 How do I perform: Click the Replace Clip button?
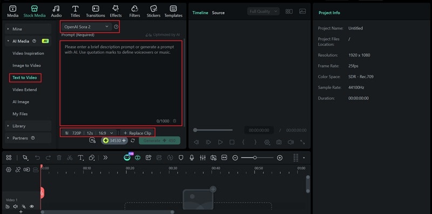click(x=137, y=133)
